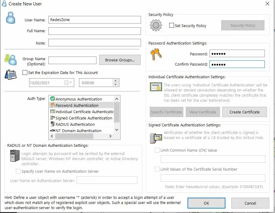
Task: Click the certificate icon in Individual Certificate settings
Action: (156, 87)
